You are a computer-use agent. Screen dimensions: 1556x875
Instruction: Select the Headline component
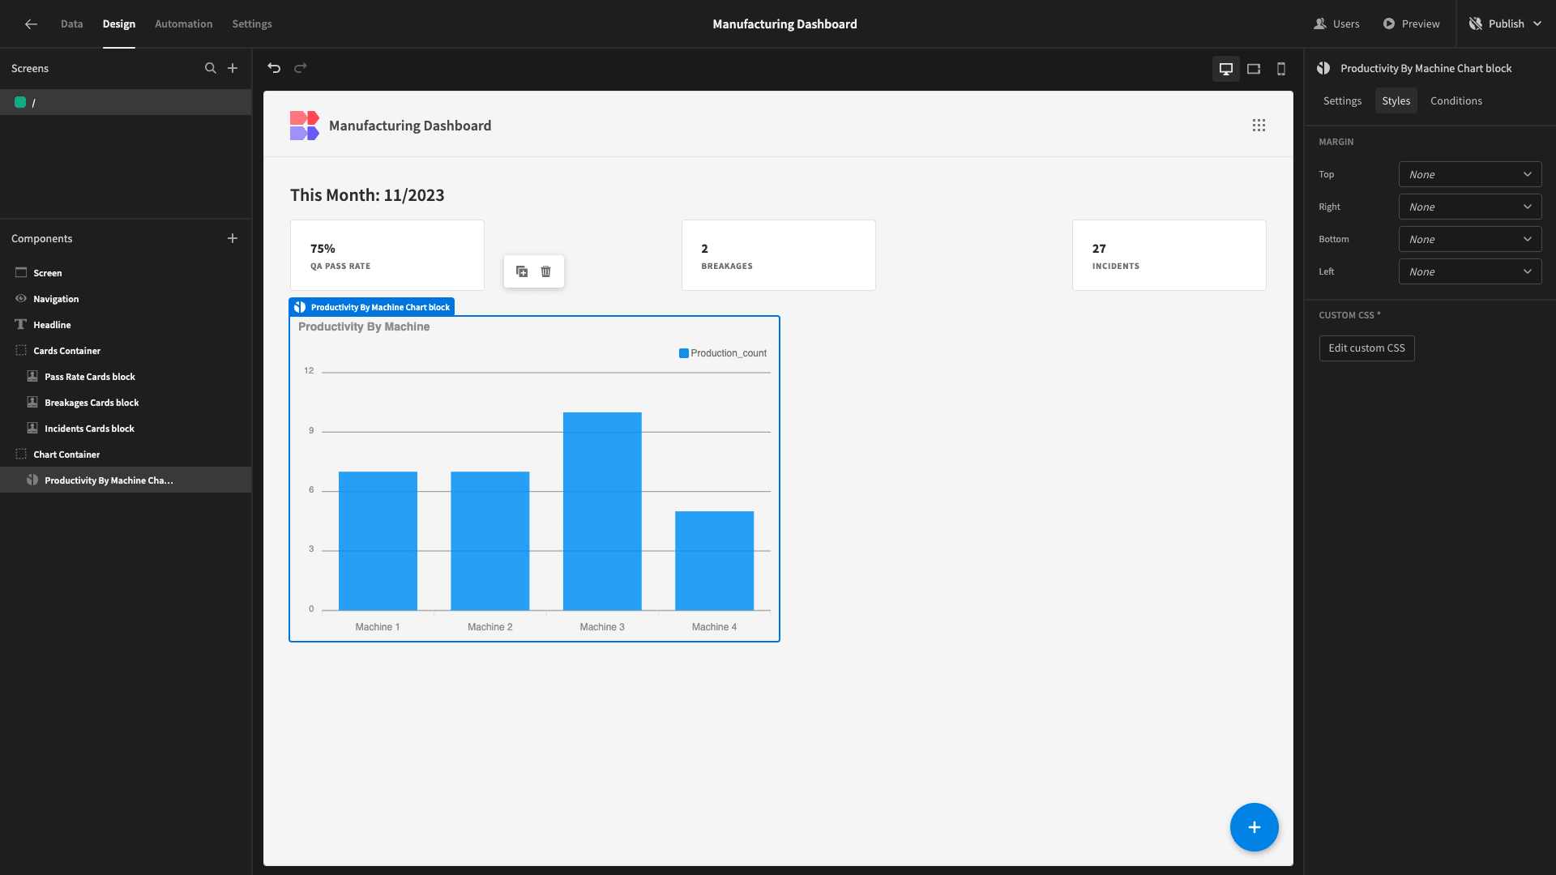coord(126,325)
